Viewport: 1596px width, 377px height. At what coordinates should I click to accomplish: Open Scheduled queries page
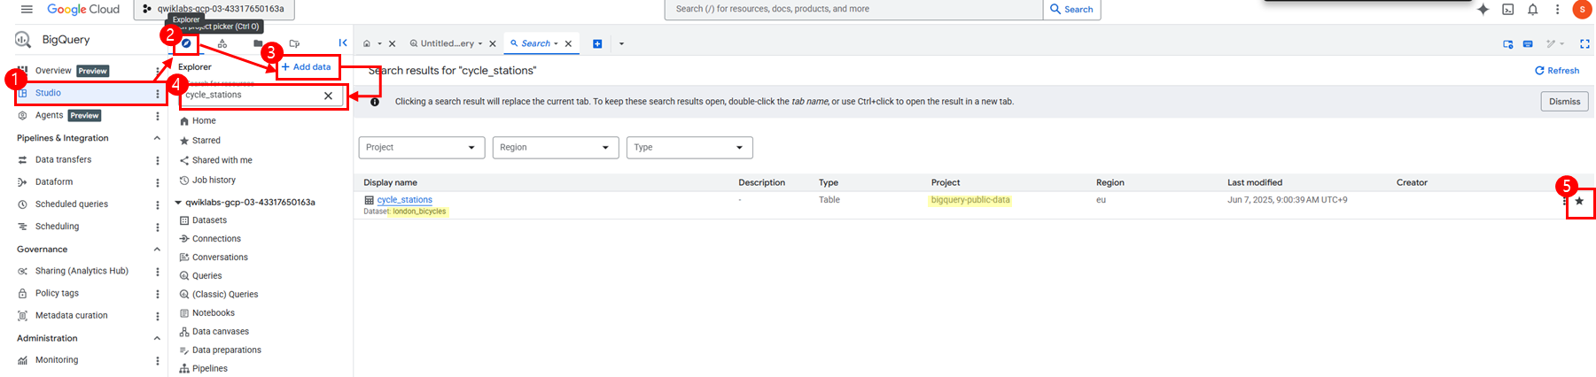pos(72,204)
